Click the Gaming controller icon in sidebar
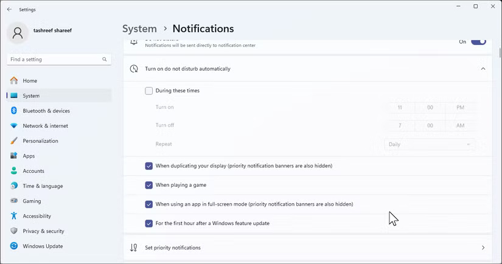The image size is (502, 264). point(13,201)
